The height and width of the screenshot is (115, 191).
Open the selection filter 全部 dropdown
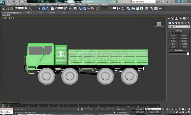[x=19, y=8]
